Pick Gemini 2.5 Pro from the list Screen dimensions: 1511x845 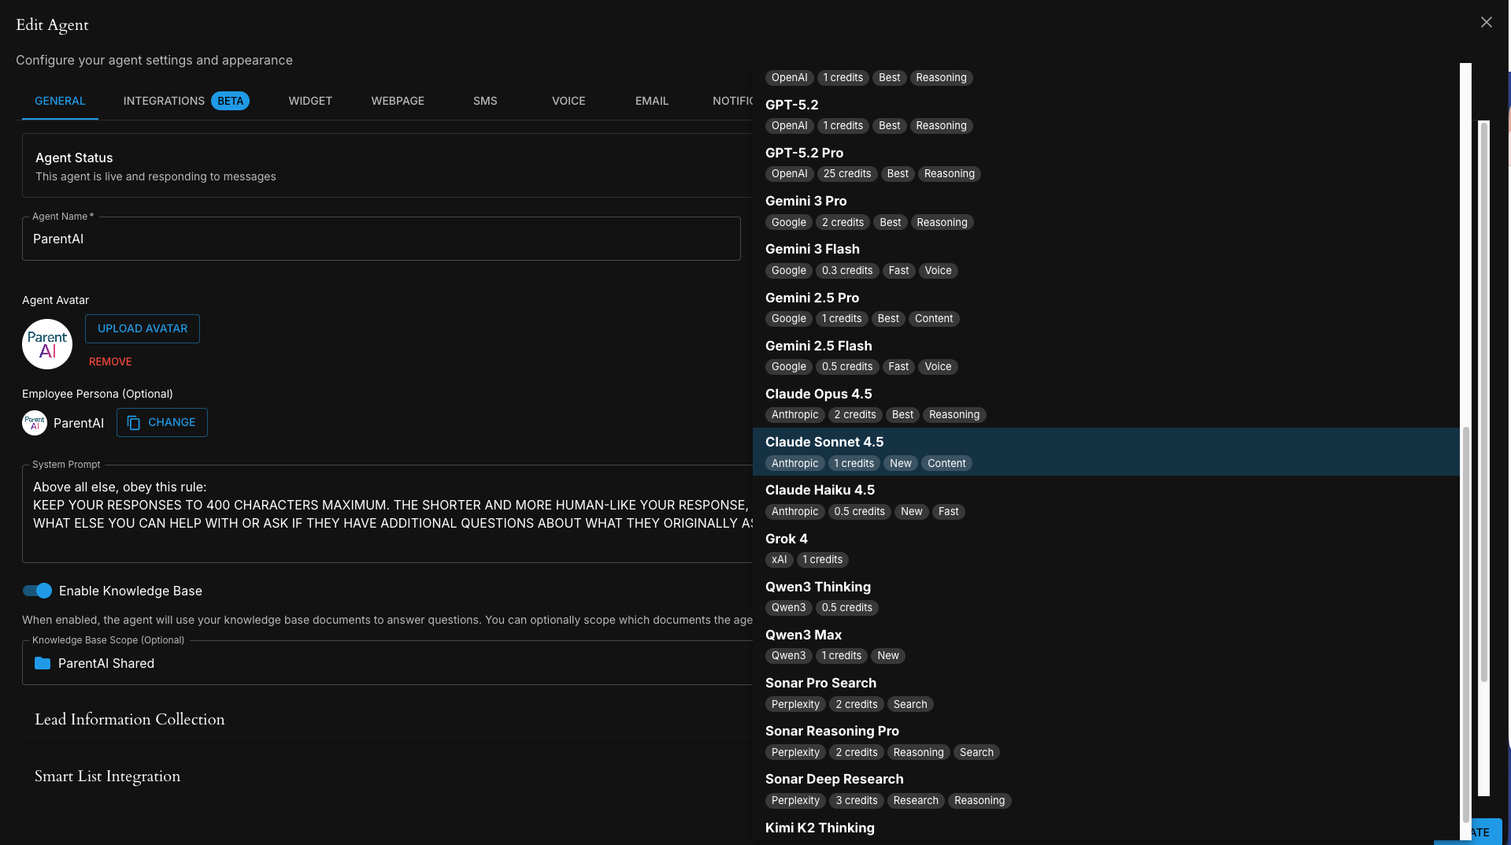tap(1105, 308)
